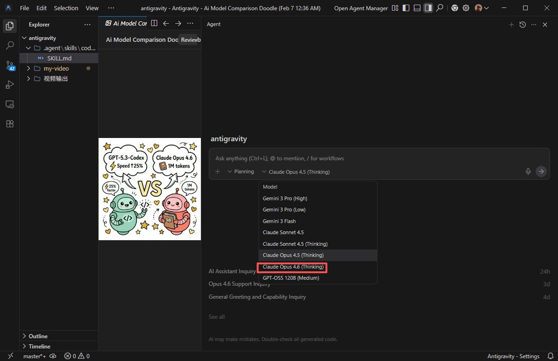Select GPT-OSS 120B (Medium) model
Viewport: 558px width, 361px height.
pyautogui.click(x=318, y=278)
